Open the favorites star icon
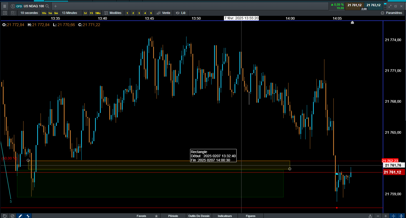This screenshot has width=406, height=218. (x=156, y=216)
